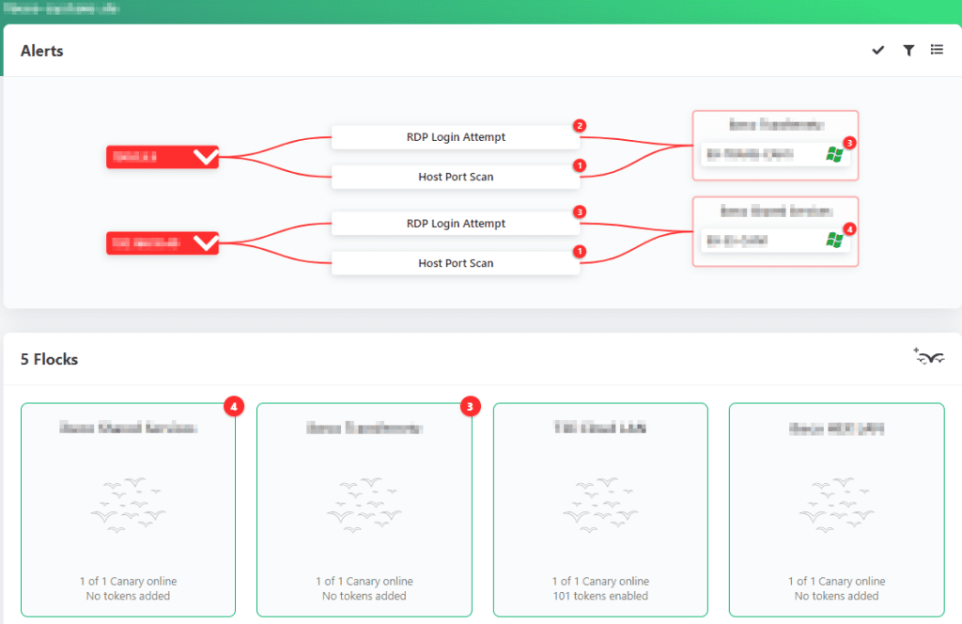
Task: Click red badge 4 on first flock card
Action: 234,406
